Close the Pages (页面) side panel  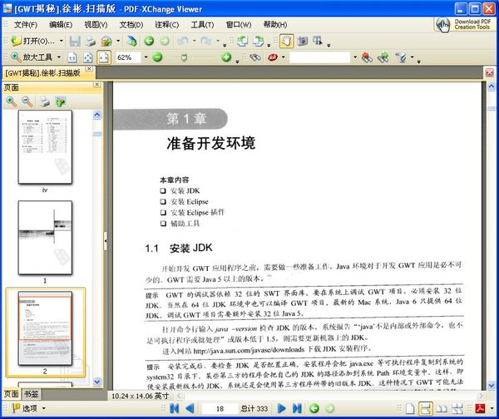[x=96, y=84]
